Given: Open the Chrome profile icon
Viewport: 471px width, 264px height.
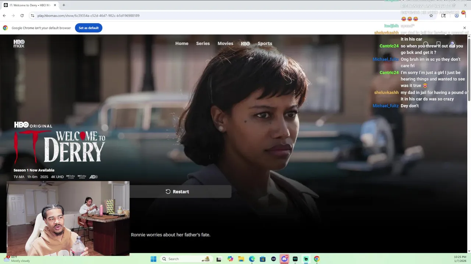Looking at the screenshot, I should coord(457,15).
